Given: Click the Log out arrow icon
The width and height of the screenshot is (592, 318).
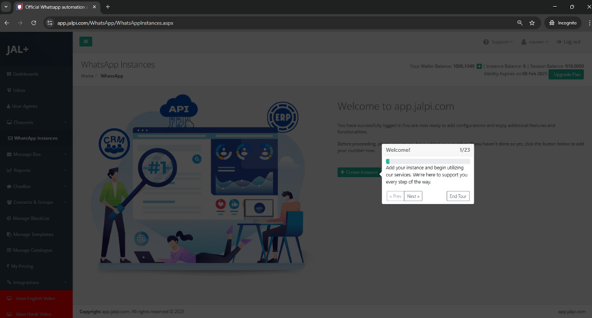Looking at the screenshot, I should pos(559,42).
